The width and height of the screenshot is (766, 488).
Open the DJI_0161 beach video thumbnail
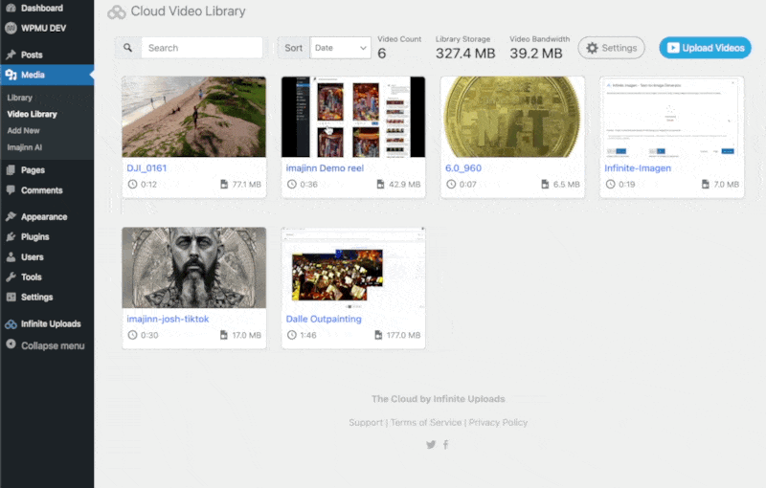(x=194, y=117)
